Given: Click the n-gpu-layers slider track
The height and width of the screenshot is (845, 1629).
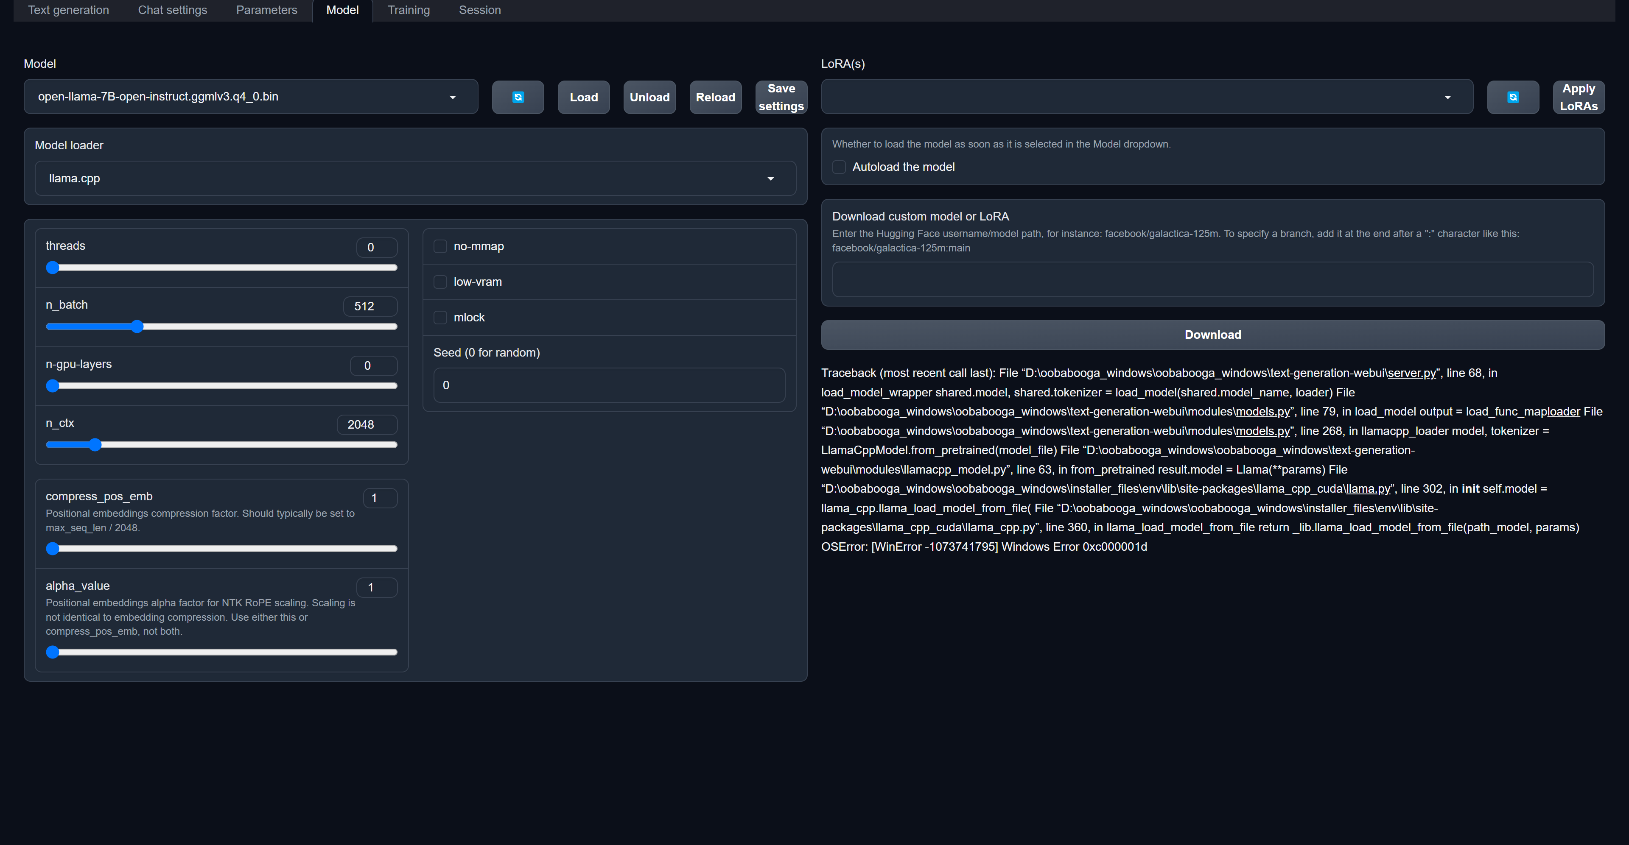Looking at the screenshot, I should tap(221, 385).
